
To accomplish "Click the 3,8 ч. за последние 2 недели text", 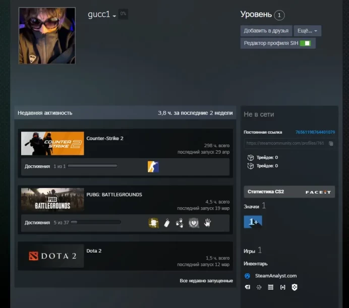I will click(195, 113).
